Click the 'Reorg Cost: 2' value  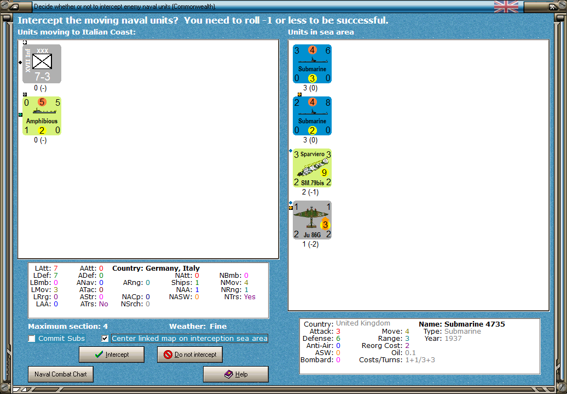point(385,345)
